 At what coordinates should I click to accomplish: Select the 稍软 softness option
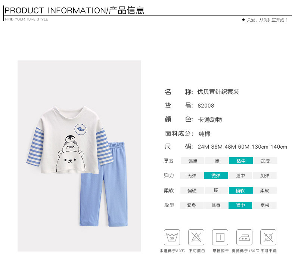(x=240, y=190)
